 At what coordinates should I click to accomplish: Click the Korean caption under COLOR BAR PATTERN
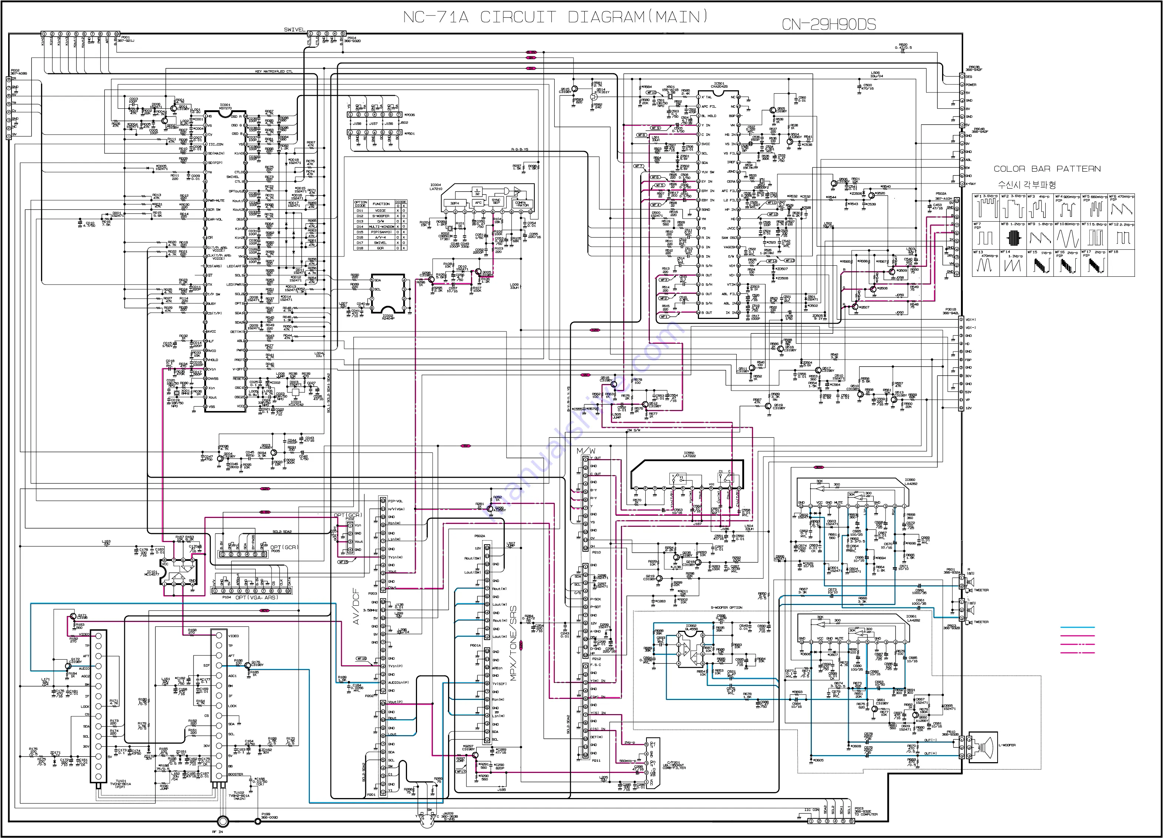coord(1027,185)
